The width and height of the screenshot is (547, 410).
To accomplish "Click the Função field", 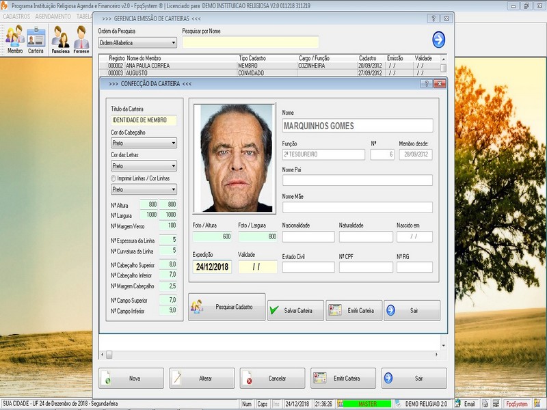I will click(x=323, y=154).
